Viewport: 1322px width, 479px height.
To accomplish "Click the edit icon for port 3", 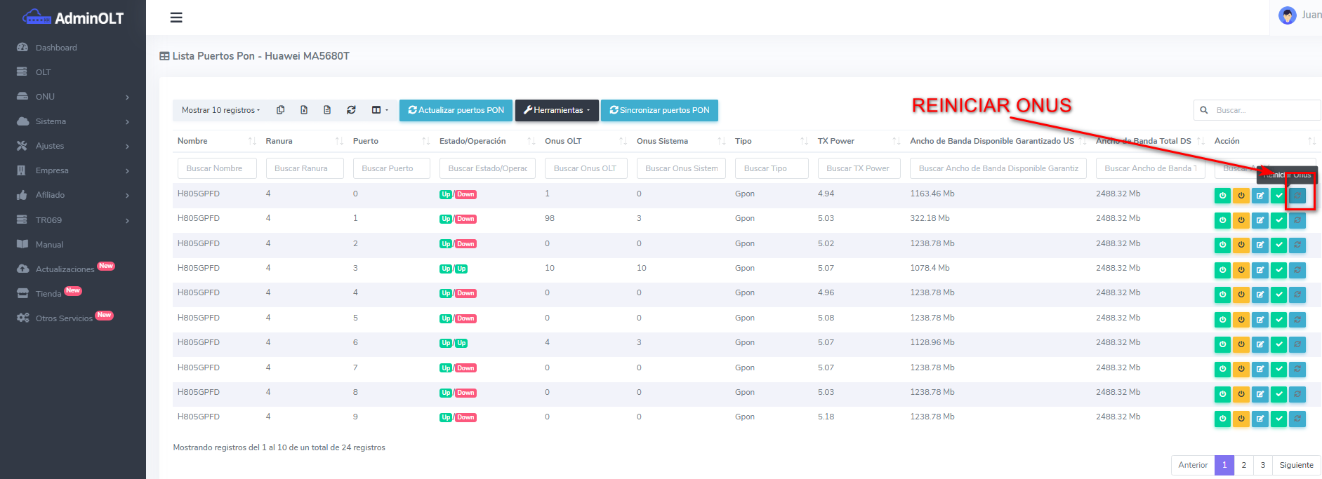I will (1260, 270).
